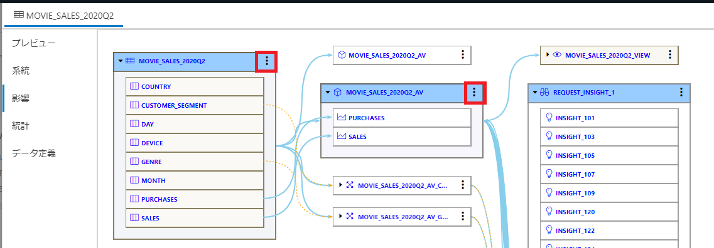Click the eye icon of MOVIE_SALES_2020Q2_VIEW

click(557, 55)
